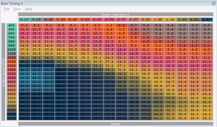This screenshot has height=127, width=217.
Task: Select the 2400 RPM row header
Action: click(x=12, y=66)
